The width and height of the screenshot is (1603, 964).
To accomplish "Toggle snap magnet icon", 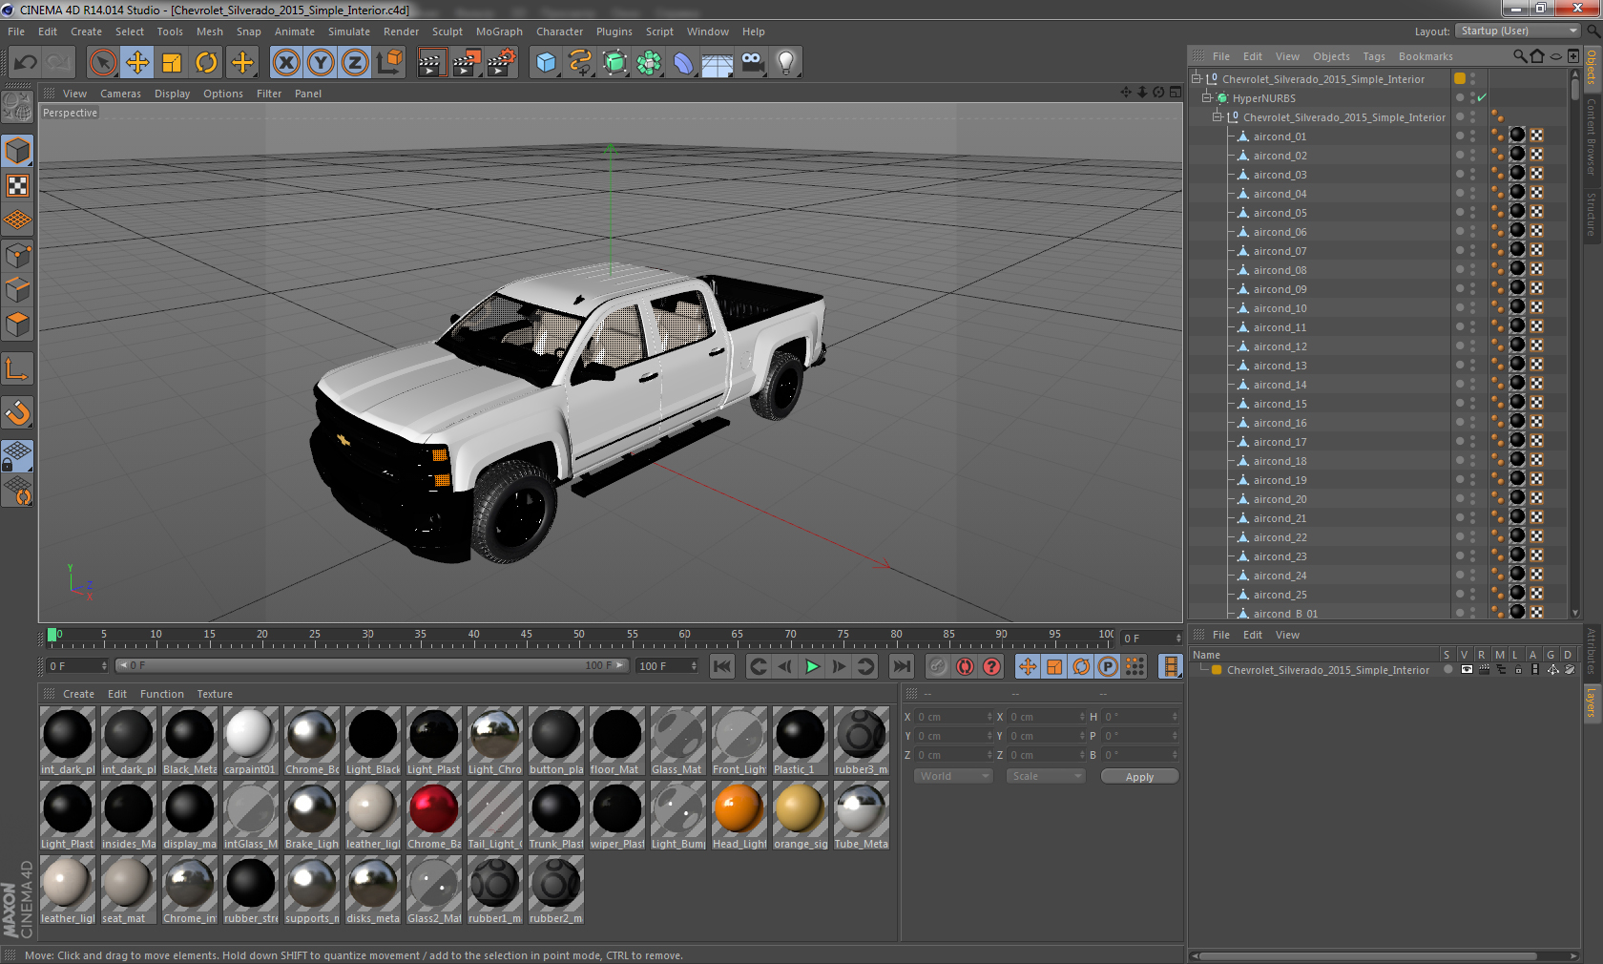I will pyautogui.click(x=17, y=412).
